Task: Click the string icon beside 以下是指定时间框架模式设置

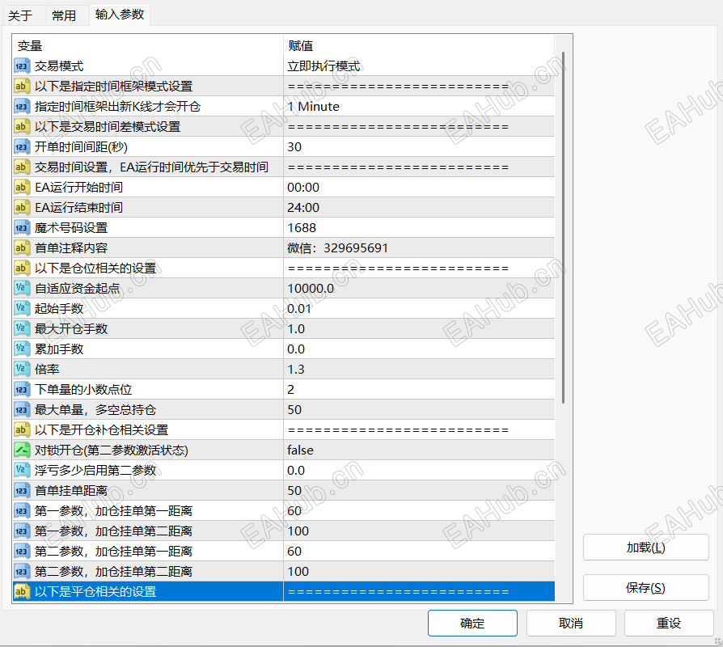Action: pyautogui.click(x=21, y=87)
